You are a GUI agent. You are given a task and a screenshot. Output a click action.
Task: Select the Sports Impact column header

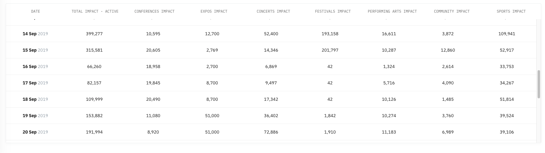(511, 11)
